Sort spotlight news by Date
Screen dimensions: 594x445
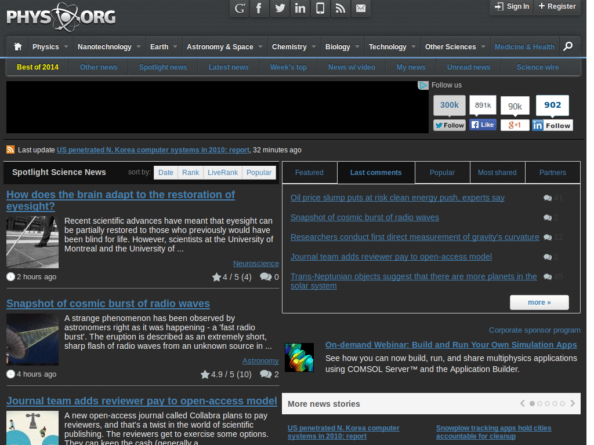pyautogui.click(x=165, y=172)
